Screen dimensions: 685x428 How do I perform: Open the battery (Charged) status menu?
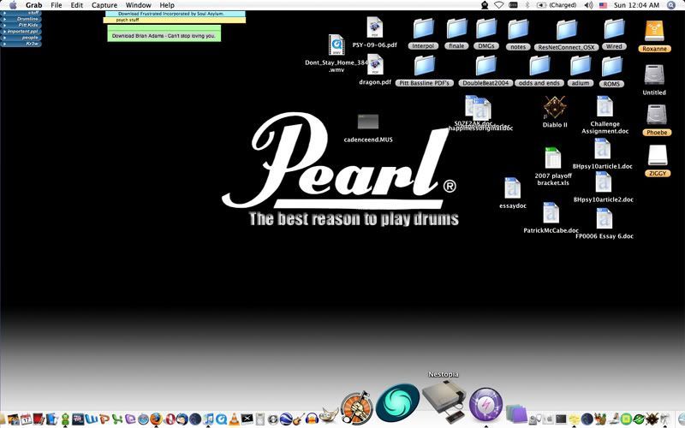click(x=556, y=5)
